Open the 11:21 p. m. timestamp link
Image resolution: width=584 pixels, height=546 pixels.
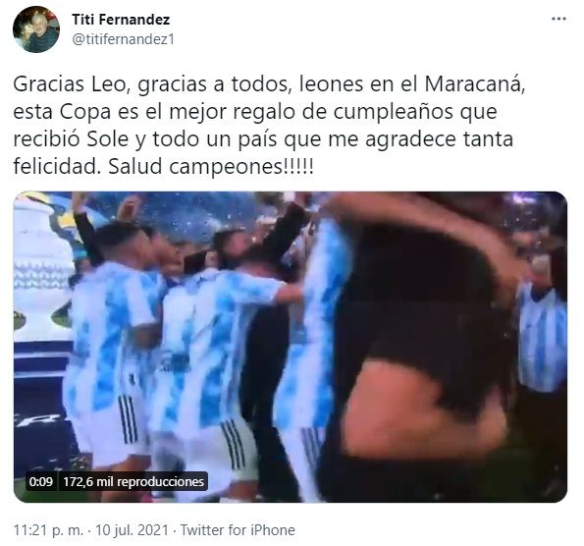click(x=49, y=530)
